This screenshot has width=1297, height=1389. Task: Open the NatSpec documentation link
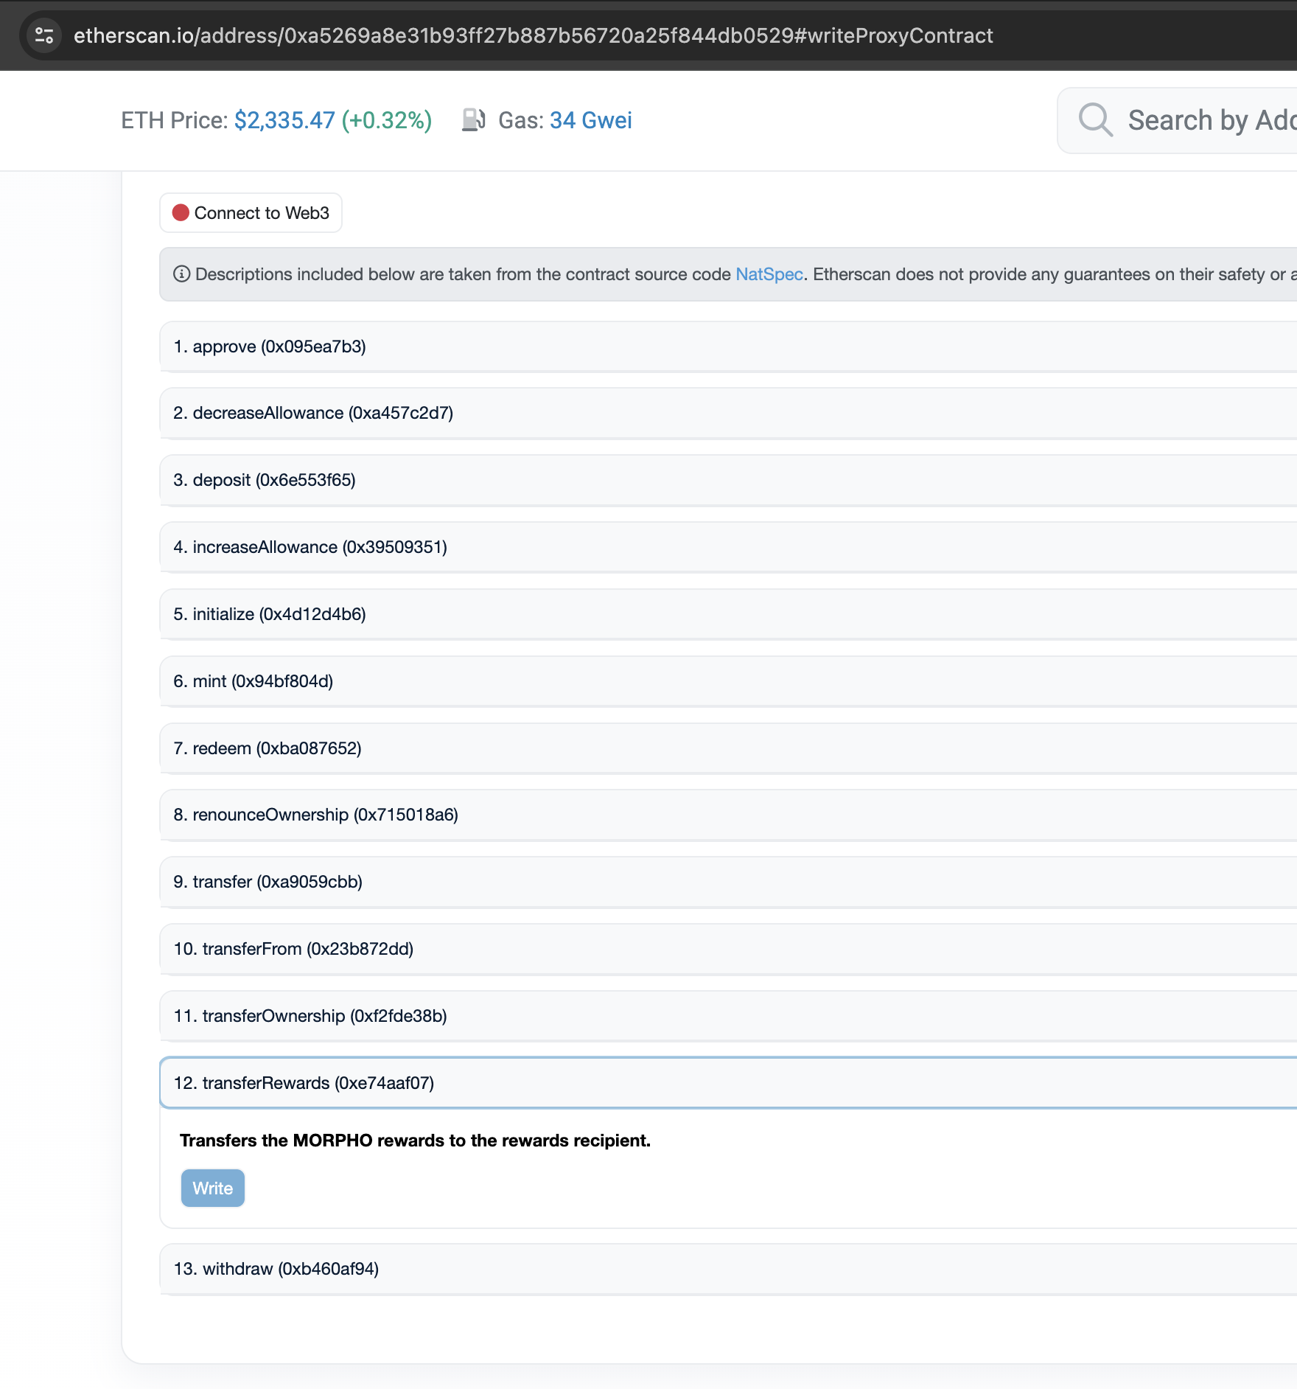[769, 274]
